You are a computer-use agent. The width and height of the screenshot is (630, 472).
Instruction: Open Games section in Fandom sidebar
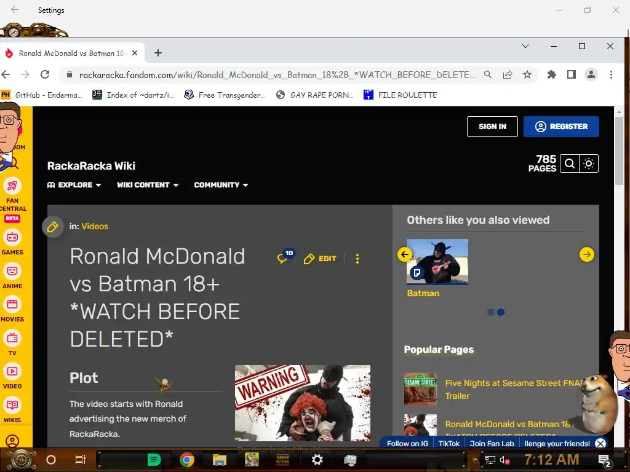(12, 242)
